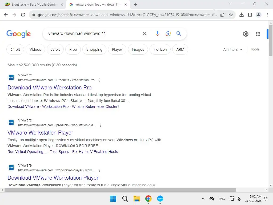Open Chrome profile avatar menu
Screen dimensions: 273x205
coord(259,15)
